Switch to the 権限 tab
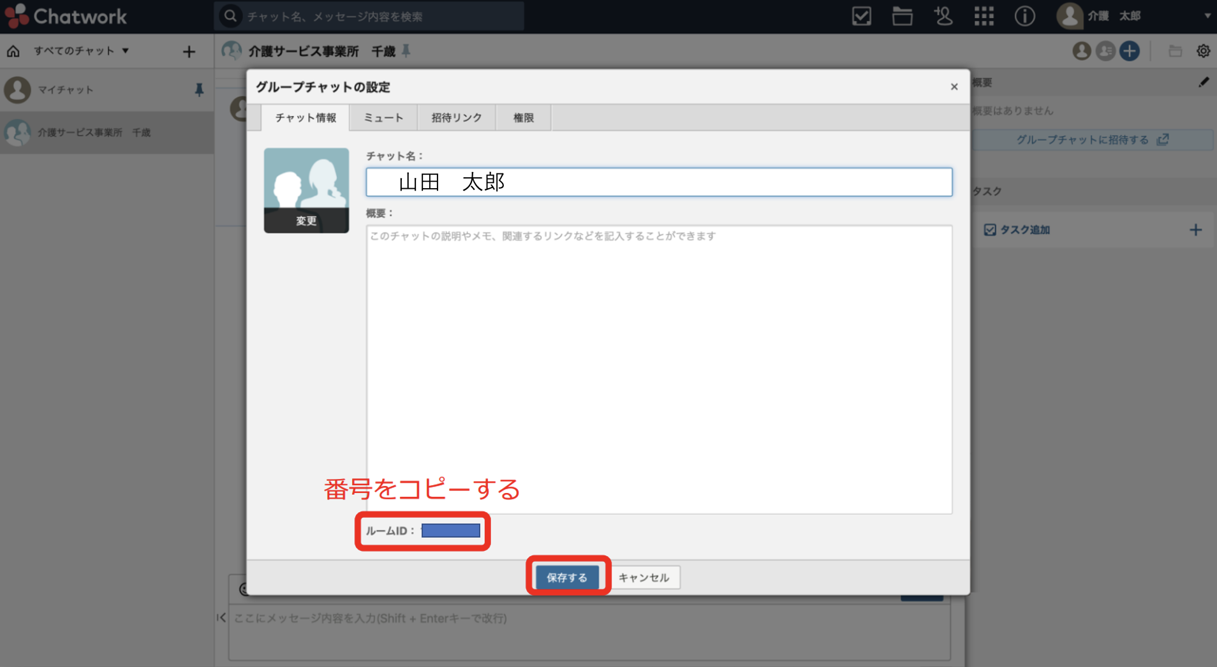Screen dimensions: 1217x667 (x=523, y=118)
